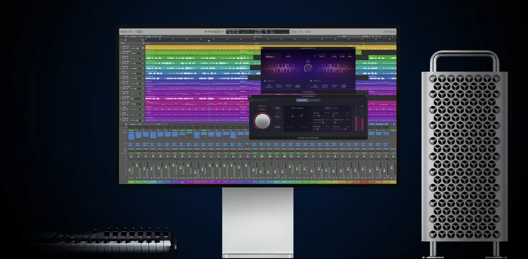Click the 127.0000 tempo display

click(x=259, y=30)
